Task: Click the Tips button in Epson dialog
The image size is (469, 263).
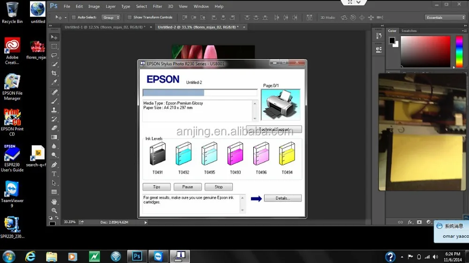Action: tap(157, 187)
